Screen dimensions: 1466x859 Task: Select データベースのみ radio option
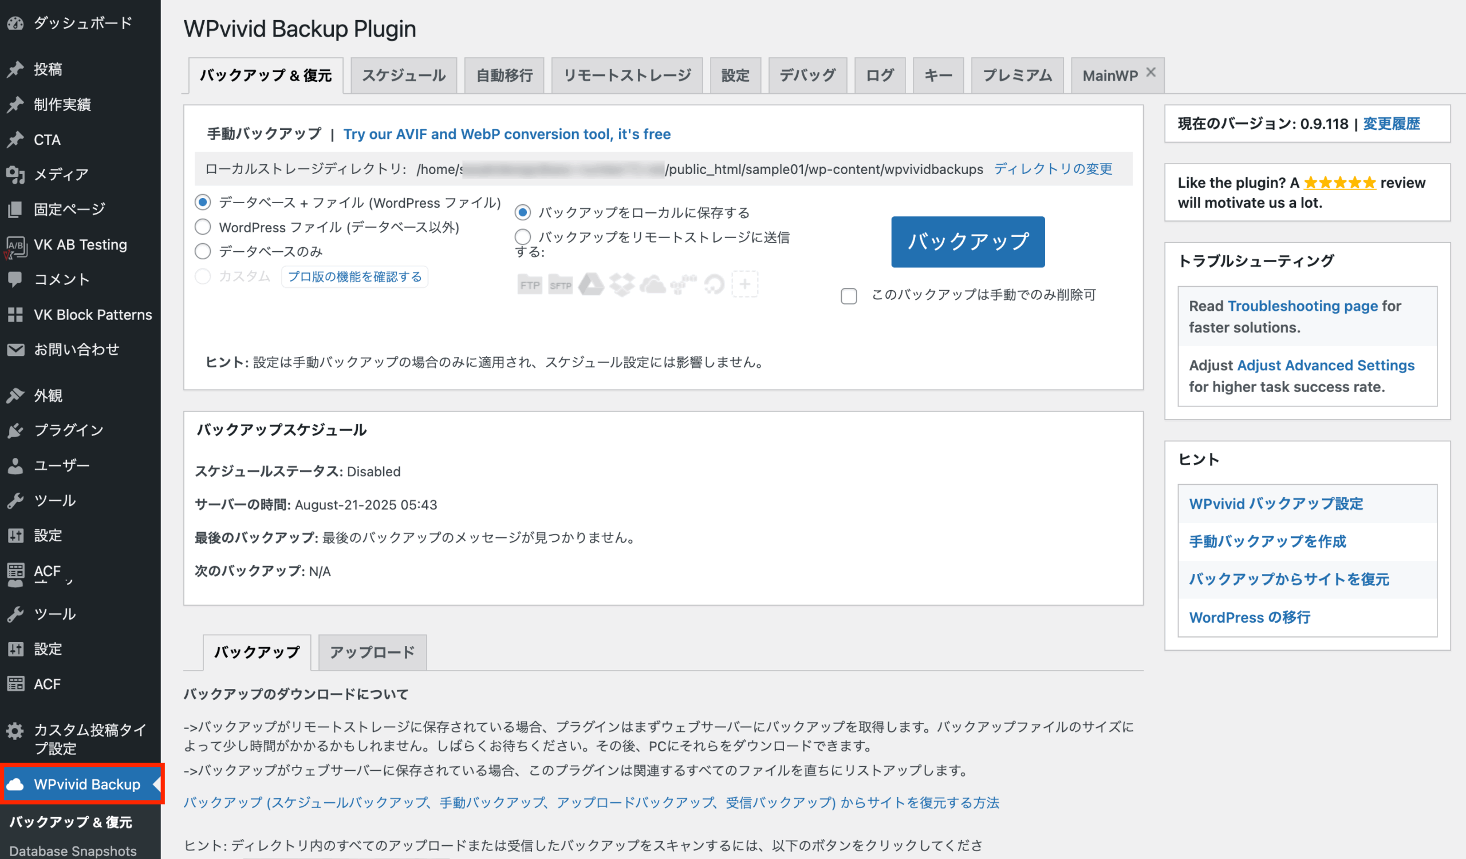pyautogui.click(x=203, y=251)
